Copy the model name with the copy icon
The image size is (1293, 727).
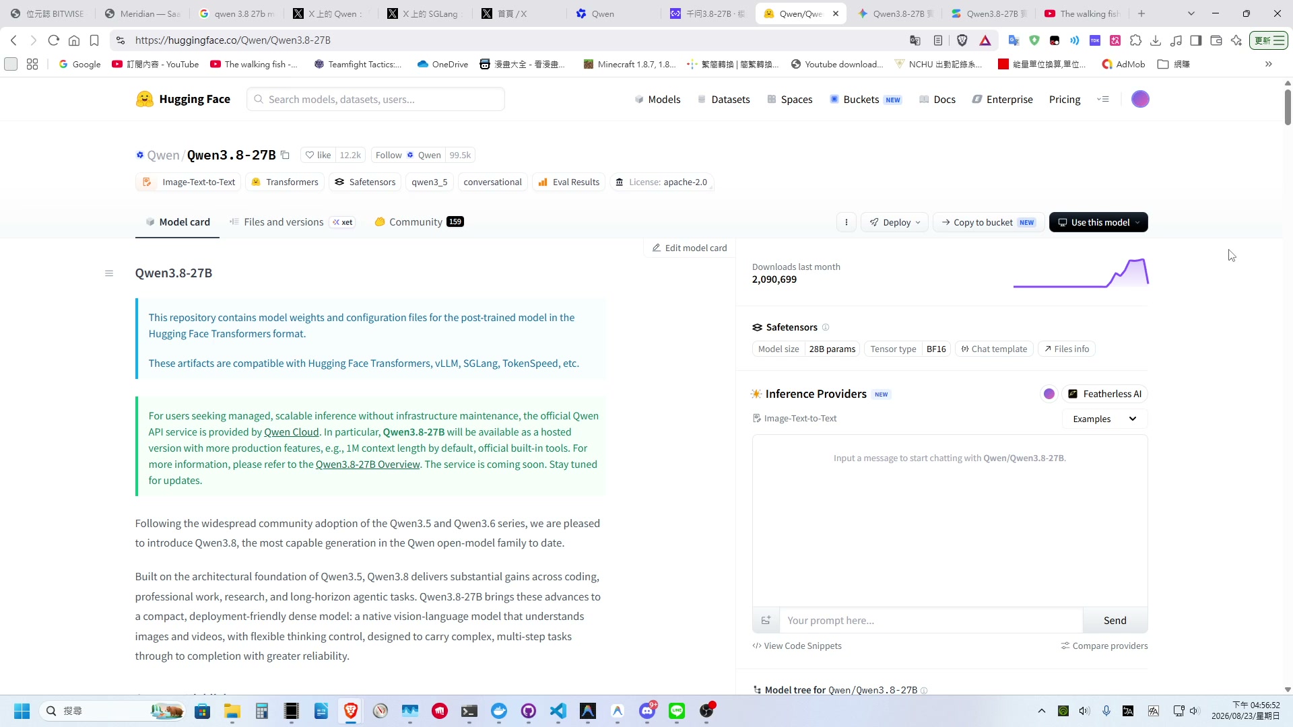coord(285,155)
